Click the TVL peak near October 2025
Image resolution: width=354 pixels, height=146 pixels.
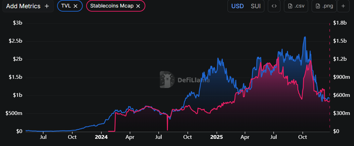click(305, 37)
